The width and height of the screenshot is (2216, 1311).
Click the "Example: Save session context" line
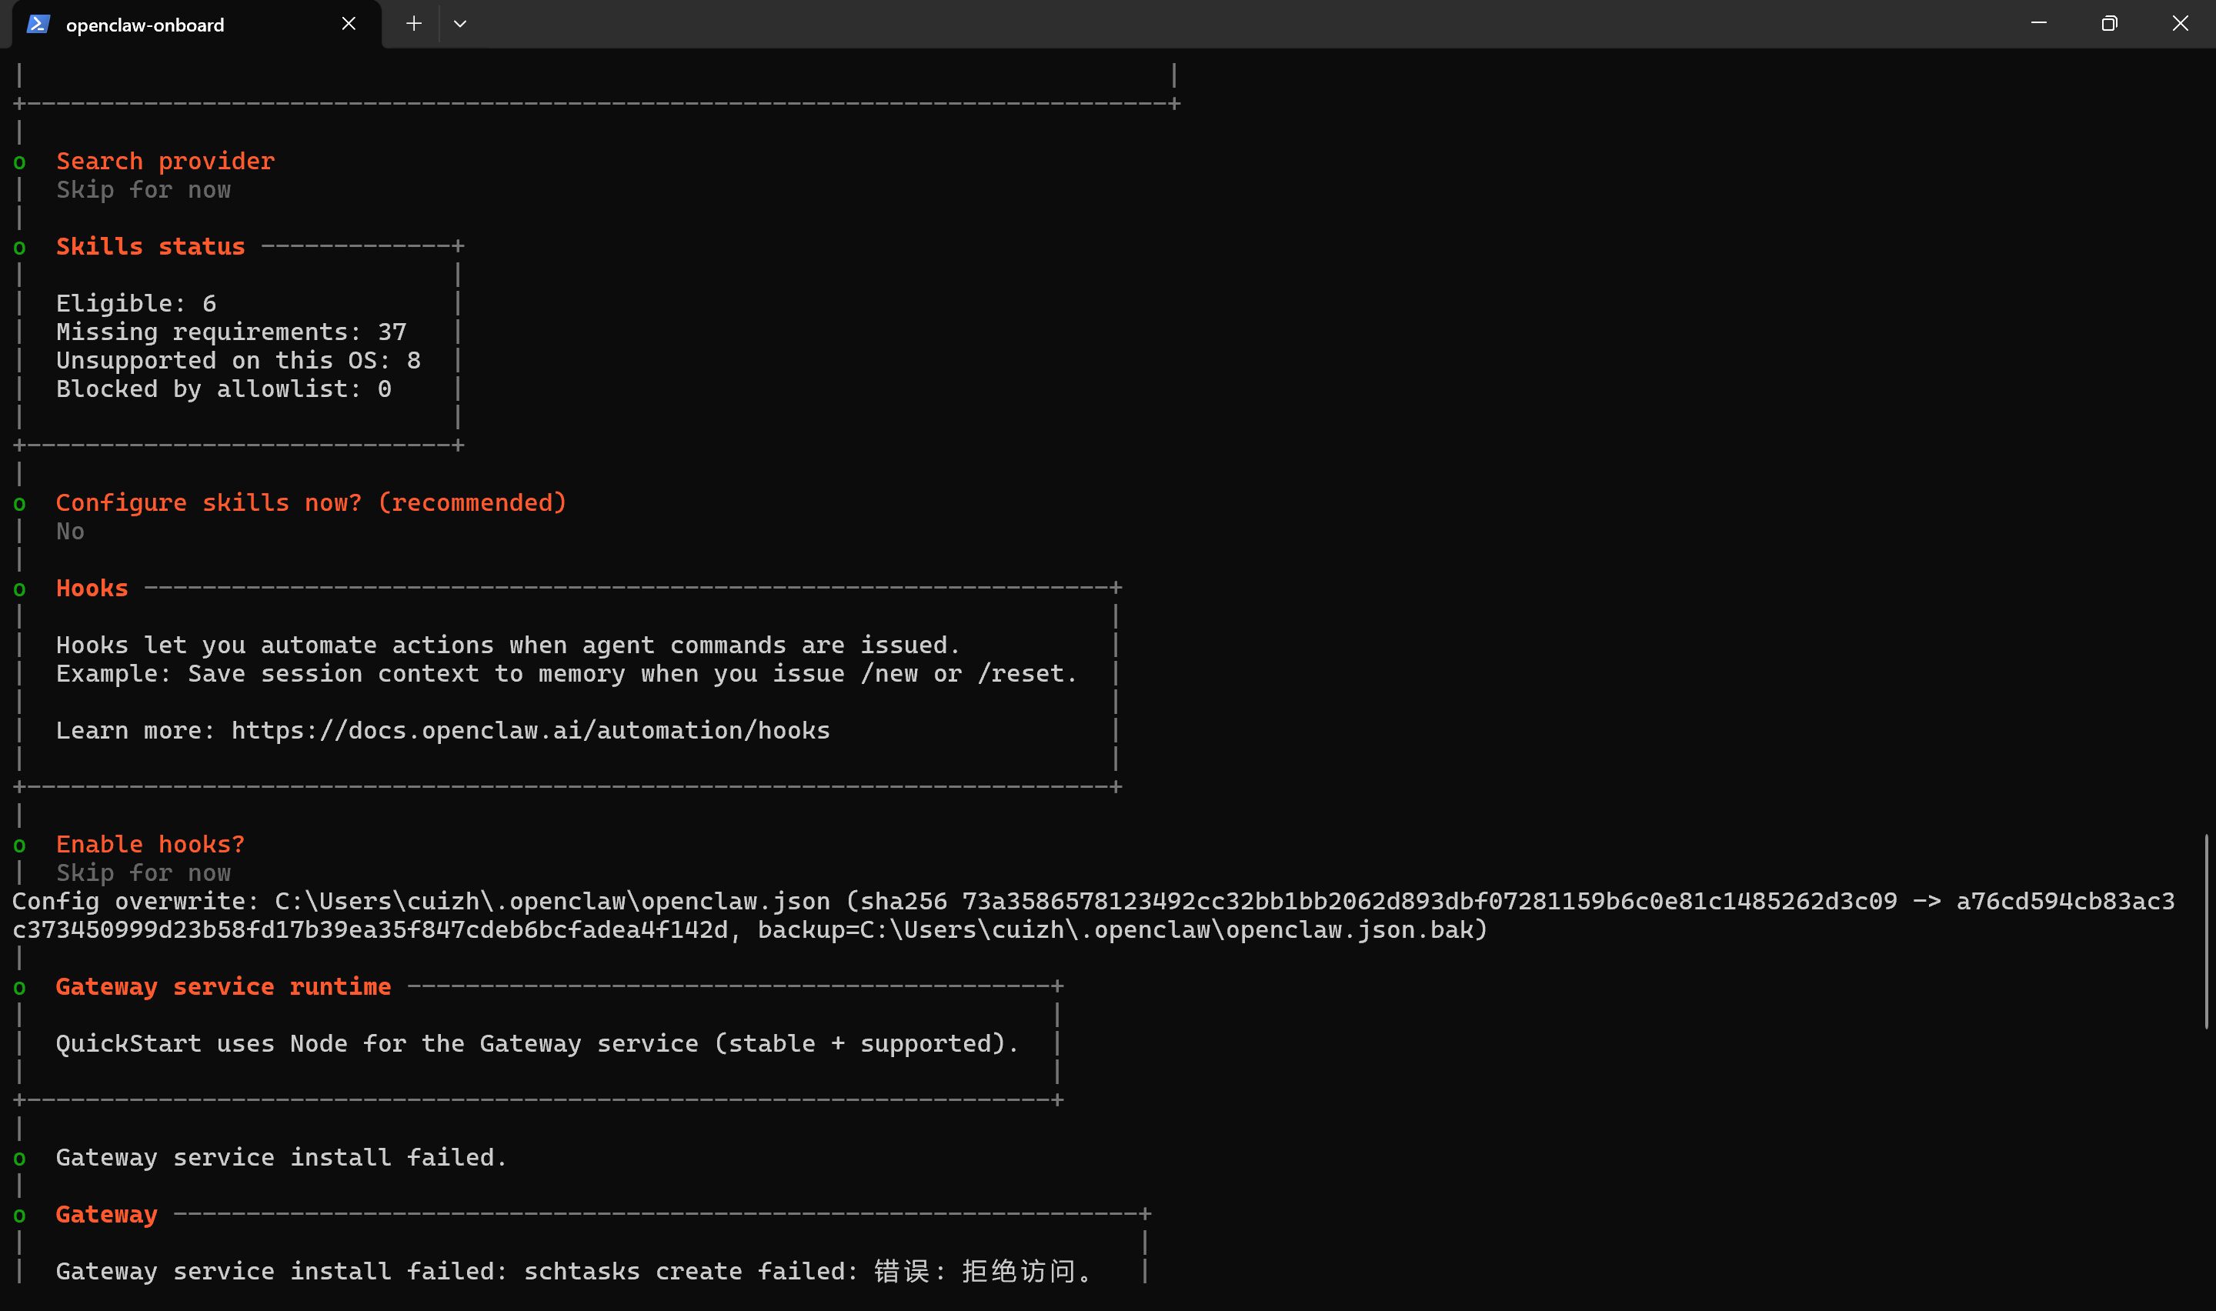point(567,673)
